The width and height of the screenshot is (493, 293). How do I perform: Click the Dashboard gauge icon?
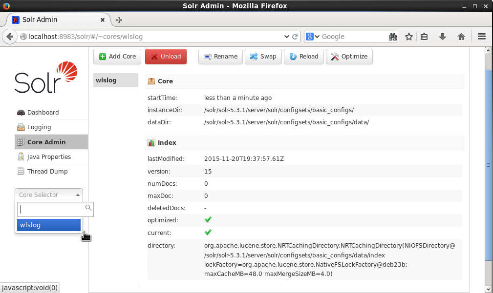[21, 112]
